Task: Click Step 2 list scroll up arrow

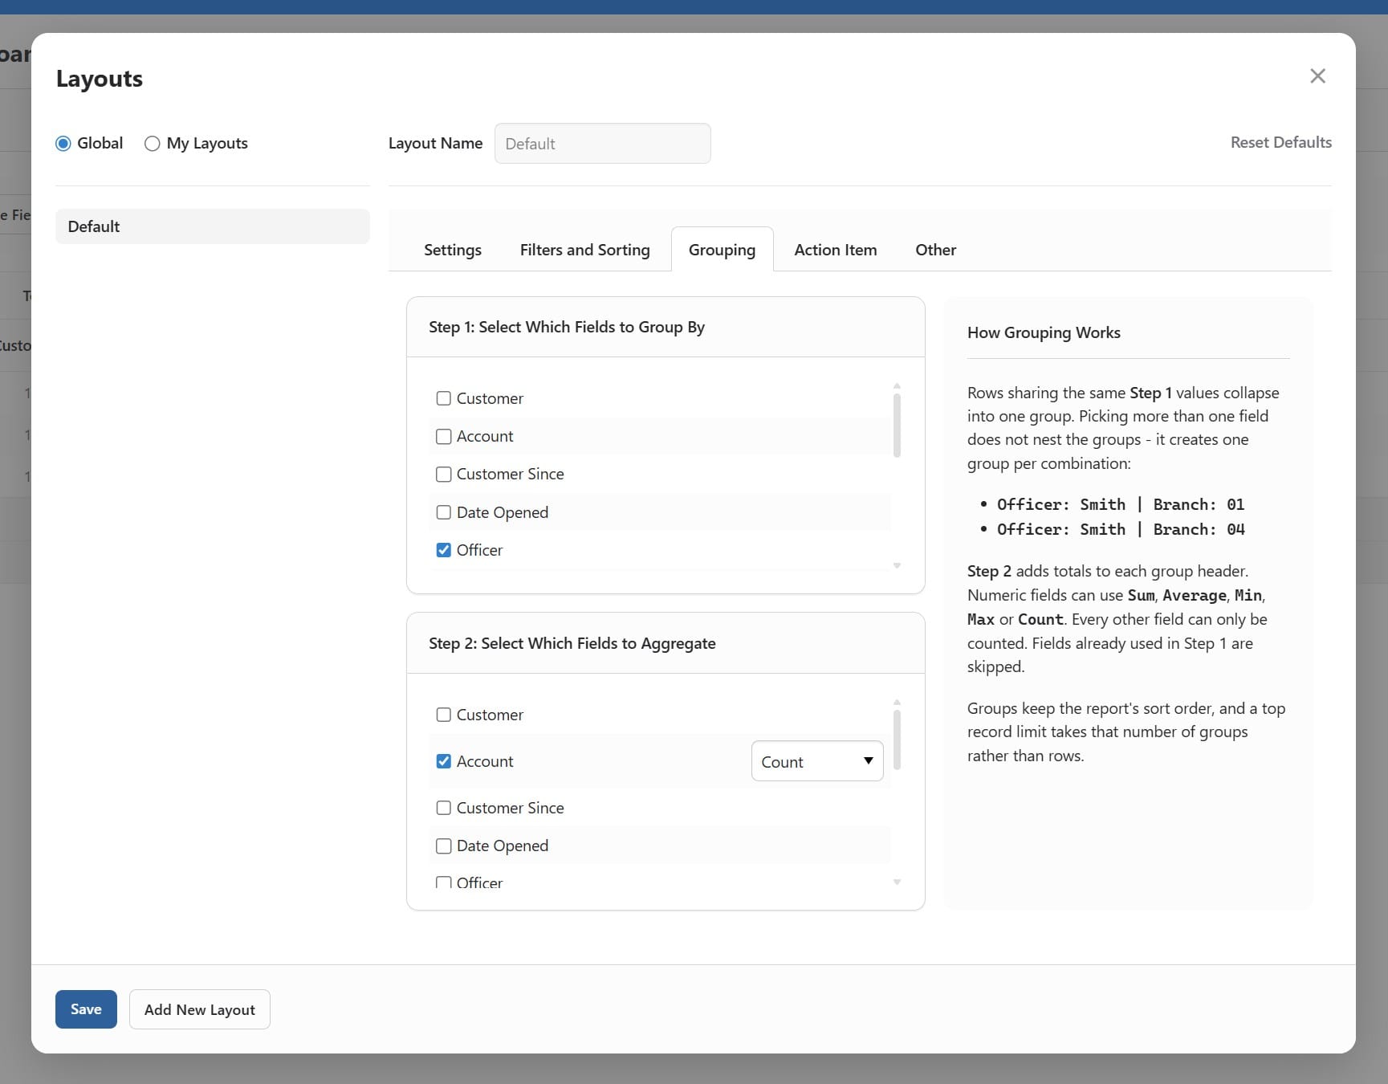Action: (x=897, y=702)
